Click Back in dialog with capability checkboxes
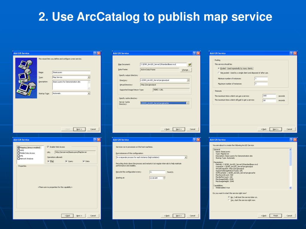Screen dimensions: 306x229 (67, 216)
